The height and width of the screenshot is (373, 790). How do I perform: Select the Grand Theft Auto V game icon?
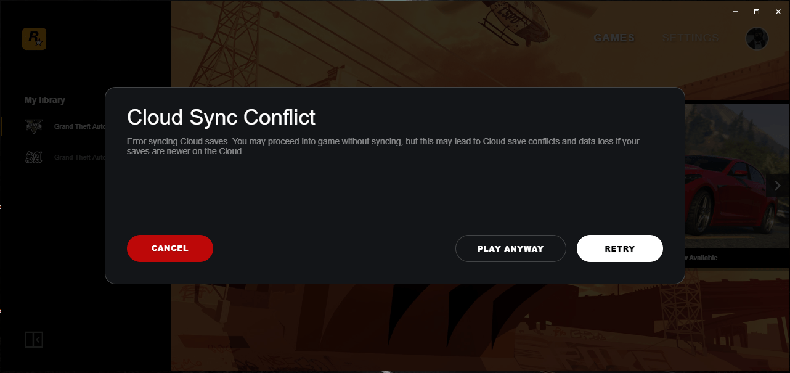click(x=34, y=126)
